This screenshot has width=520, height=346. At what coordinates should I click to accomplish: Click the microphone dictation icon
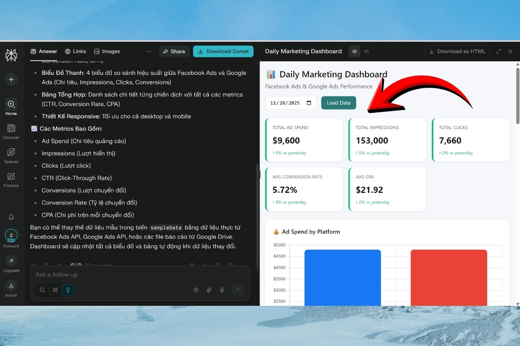click(222, 290)
